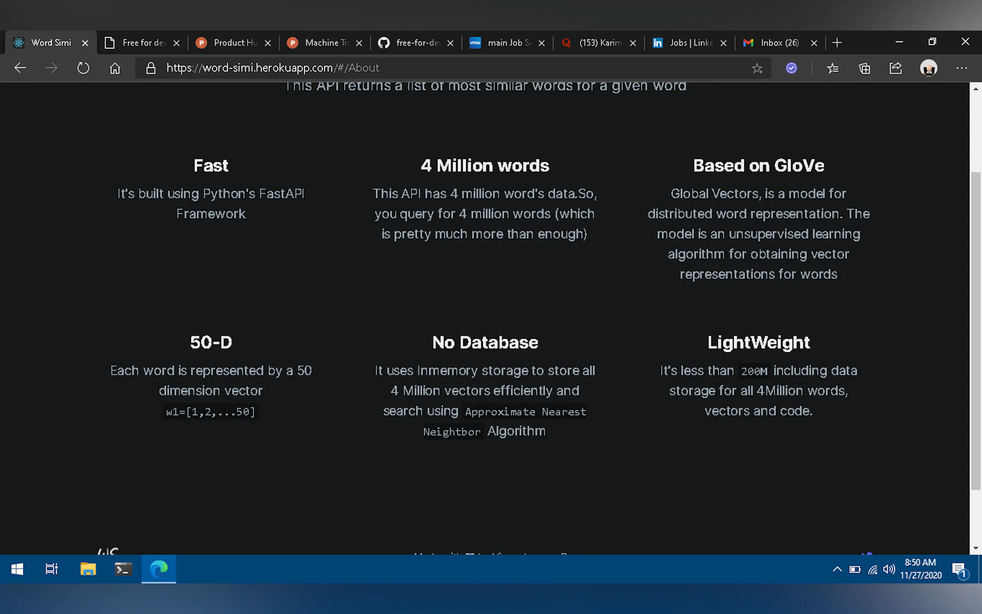Close the Free for dev tab
Viewport: 982px width, 614px height.
coord(177,43)
